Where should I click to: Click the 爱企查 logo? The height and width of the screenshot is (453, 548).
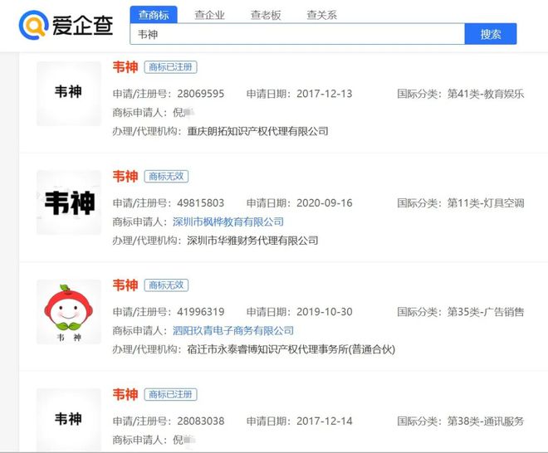(x=66, y=25)
